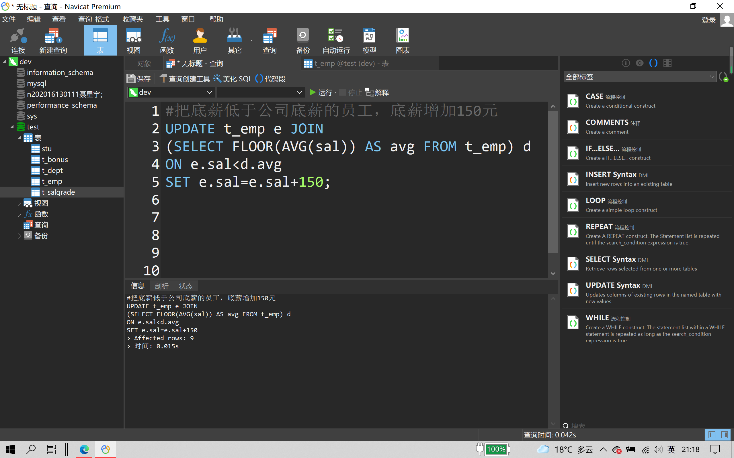
Task: Expand the 函数 functions node
Action: pyautogui.click(x=19, y=214)
